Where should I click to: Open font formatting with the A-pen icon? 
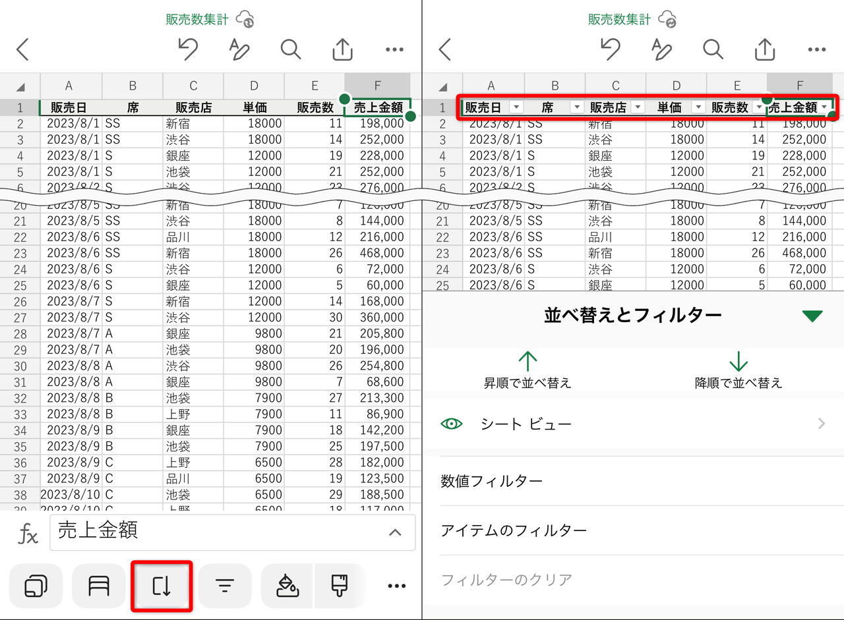click(x=239, y=49)
